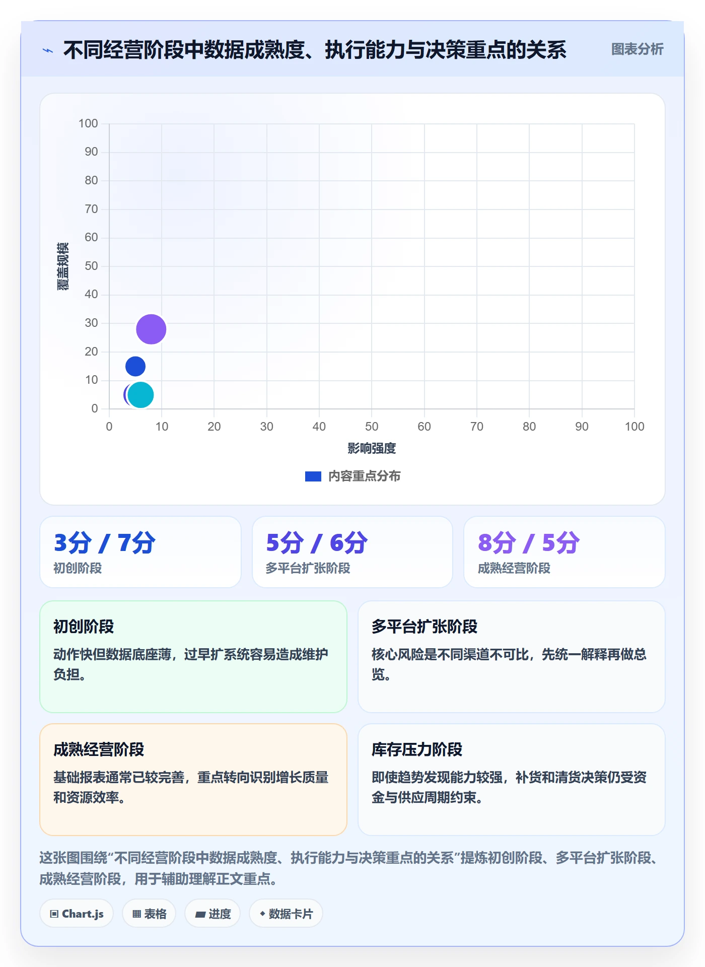Select the dark blue bubble in the chart

click(x=135, y=366)
